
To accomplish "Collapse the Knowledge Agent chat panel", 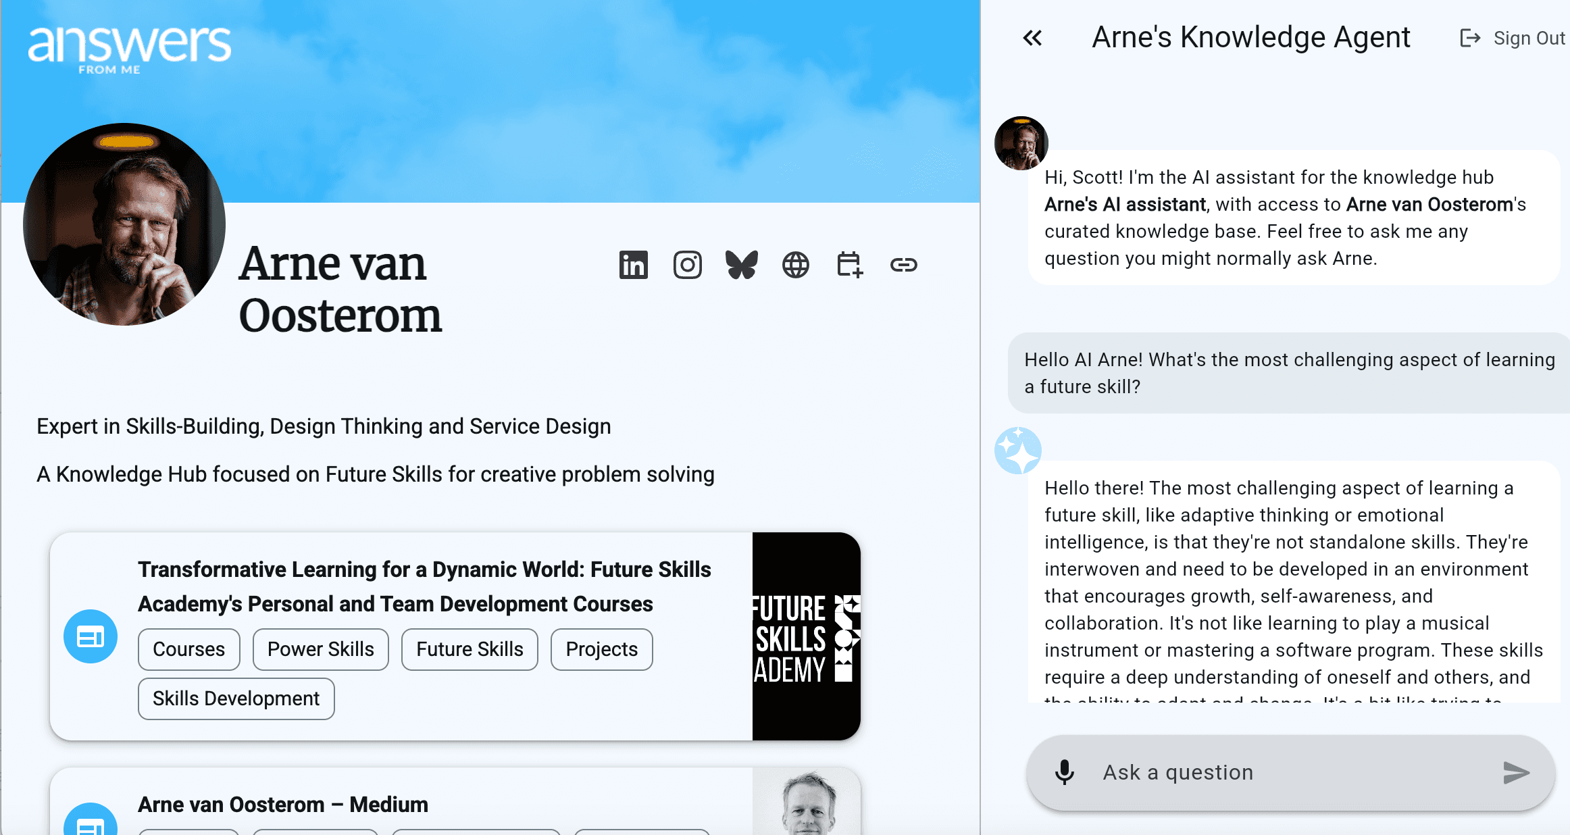I will (1032, 38).
